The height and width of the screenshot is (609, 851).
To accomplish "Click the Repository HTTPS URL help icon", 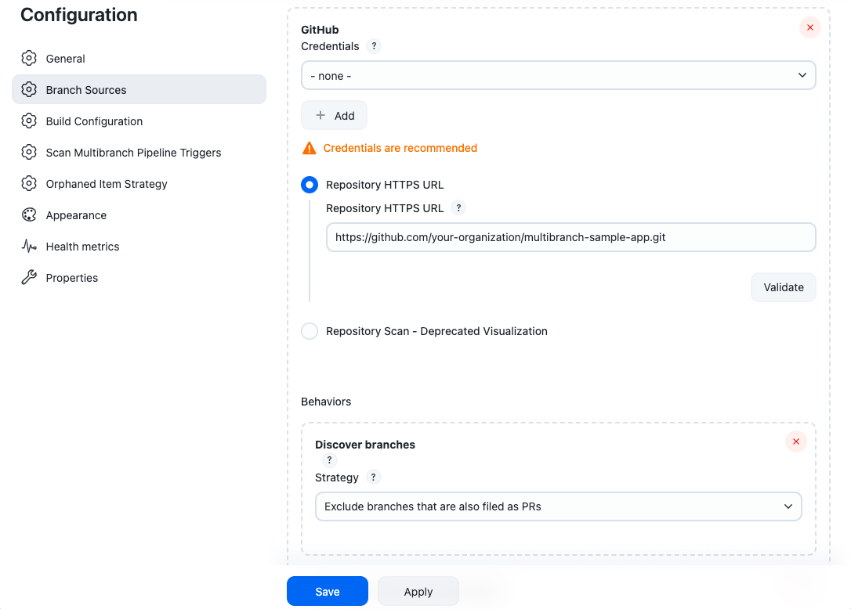I will 459,208.
